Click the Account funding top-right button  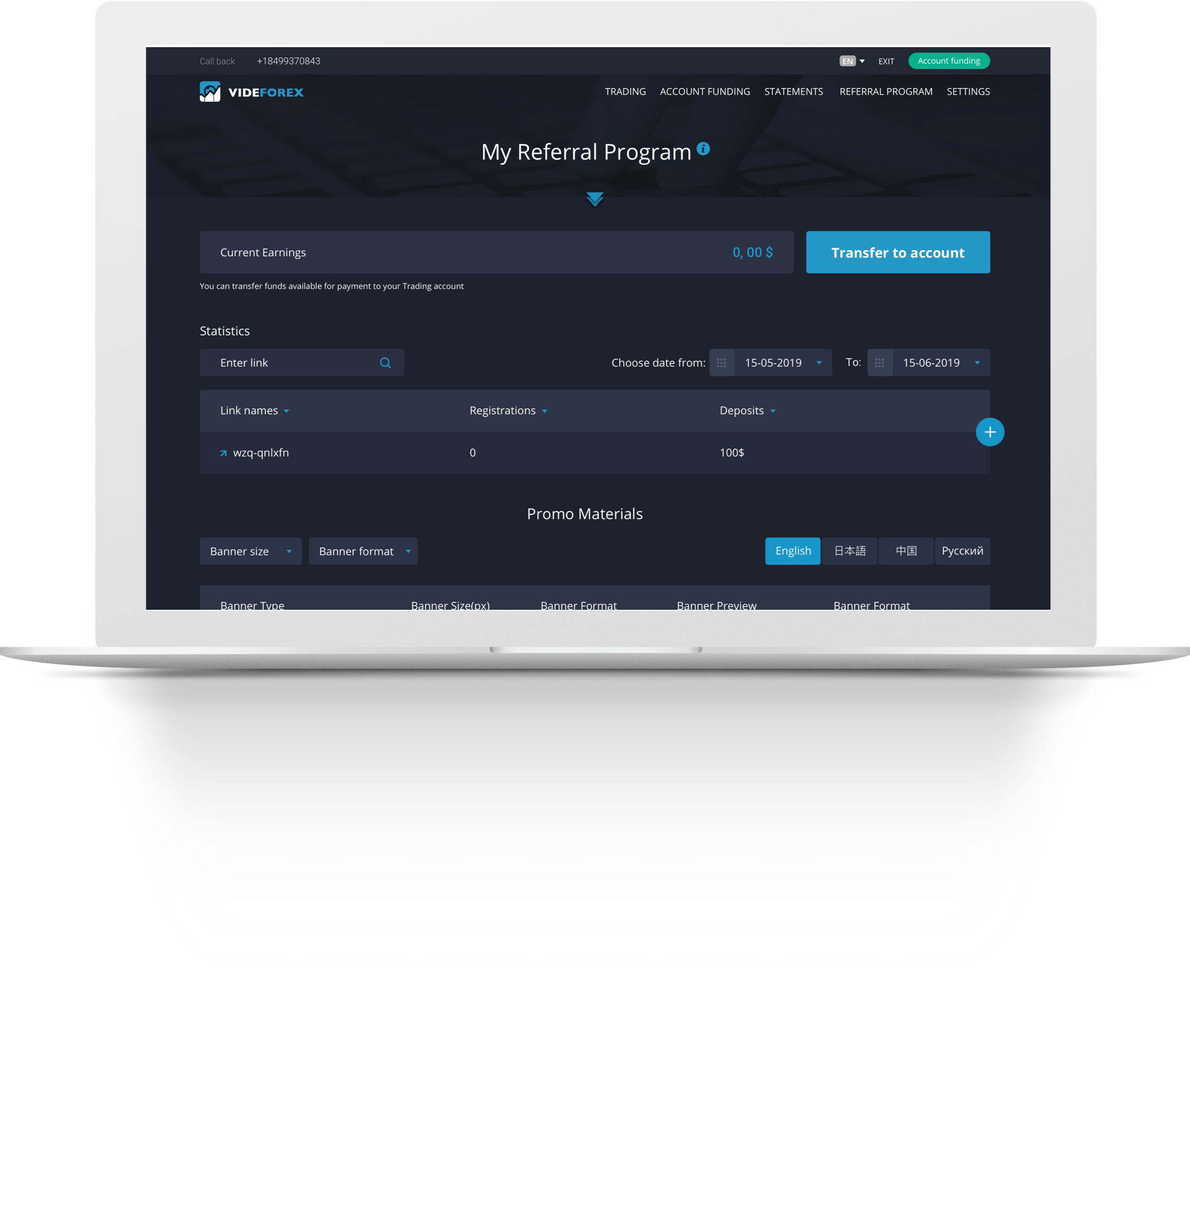(x=948, y=60)
